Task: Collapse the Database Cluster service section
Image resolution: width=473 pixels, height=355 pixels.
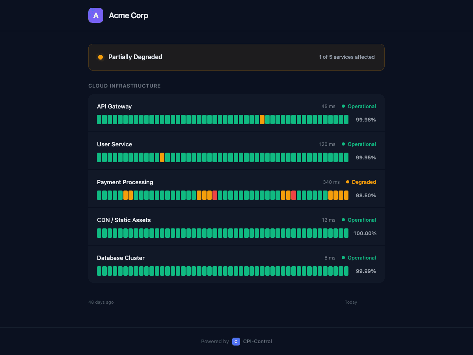Action: [121, 258]
